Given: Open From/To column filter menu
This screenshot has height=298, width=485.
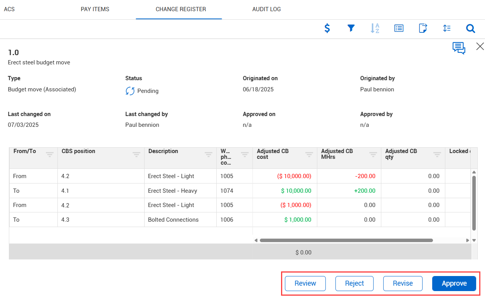Looking at the screenshot, I should pos(50,155).
